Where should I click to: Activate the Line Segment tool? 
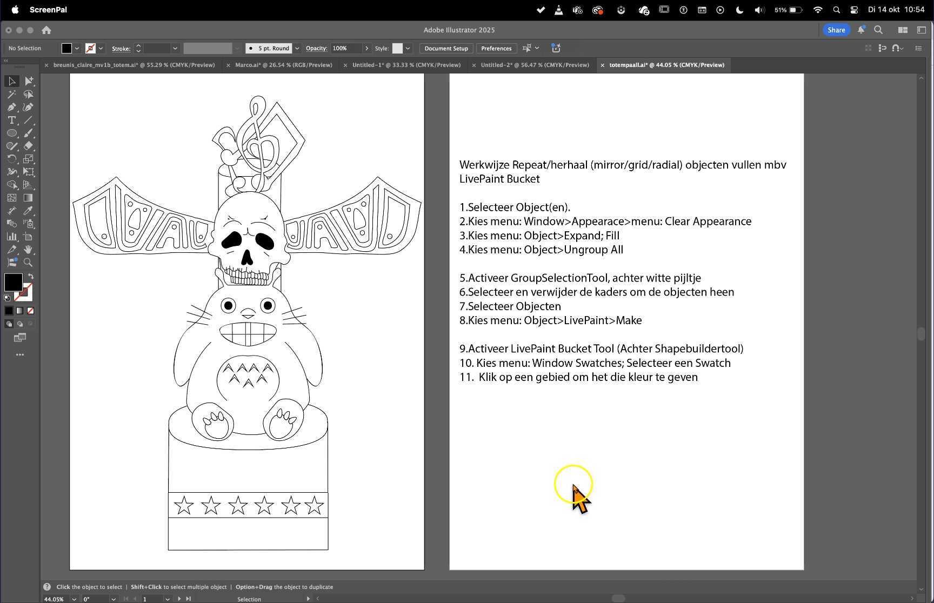pos(28,120)
